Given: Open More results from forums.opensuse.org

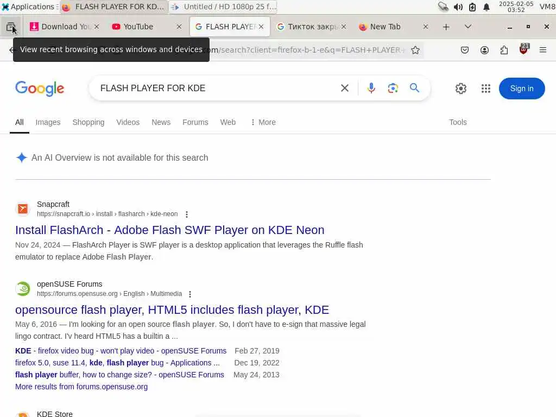Looking at the screenshot, I should [81, 387].
